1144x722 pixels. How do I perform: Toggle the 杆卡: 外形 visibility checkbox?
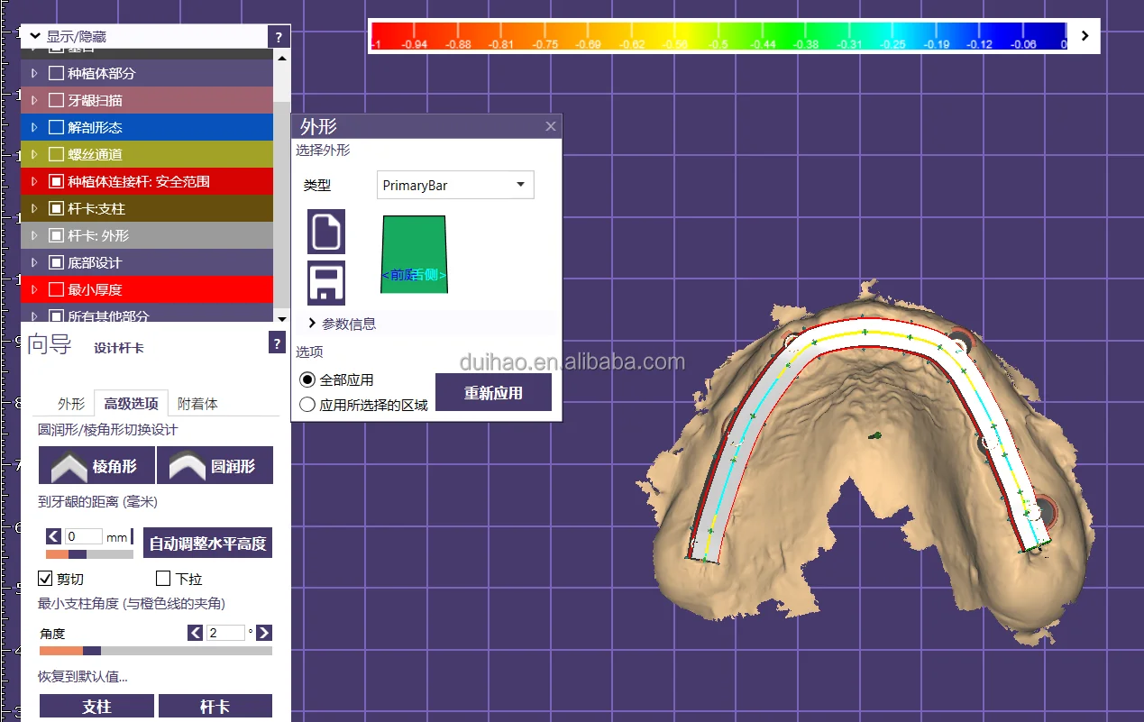pyautogui.click(x=56, y=235)
